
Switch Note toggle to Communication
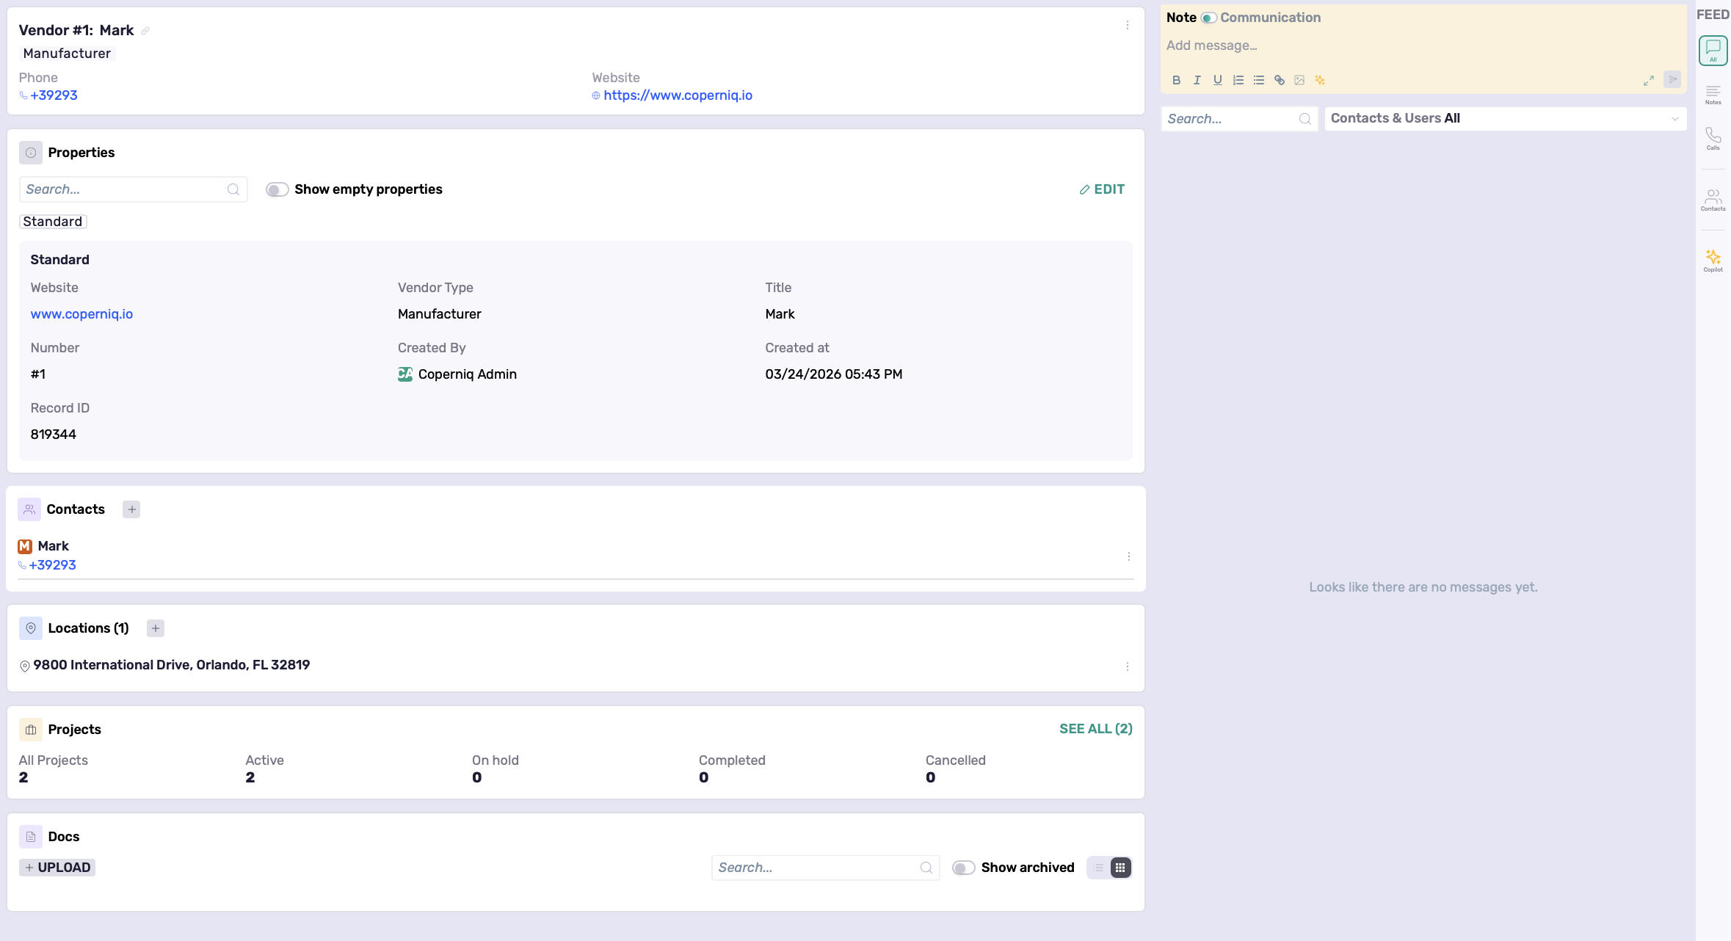pyautogui.click(x=1208, y=18)
